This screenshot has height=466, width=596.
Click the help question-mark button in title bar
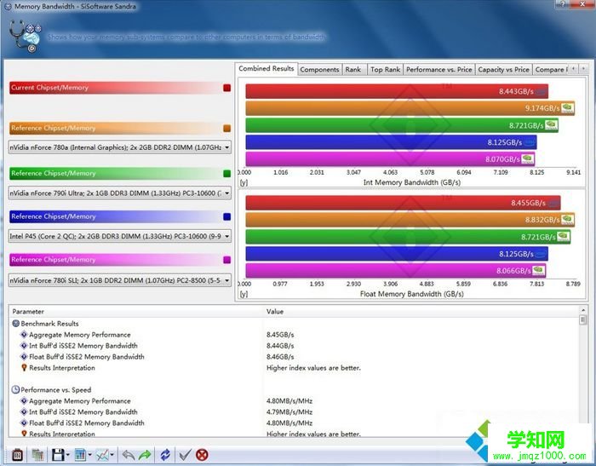click(563, 3)
